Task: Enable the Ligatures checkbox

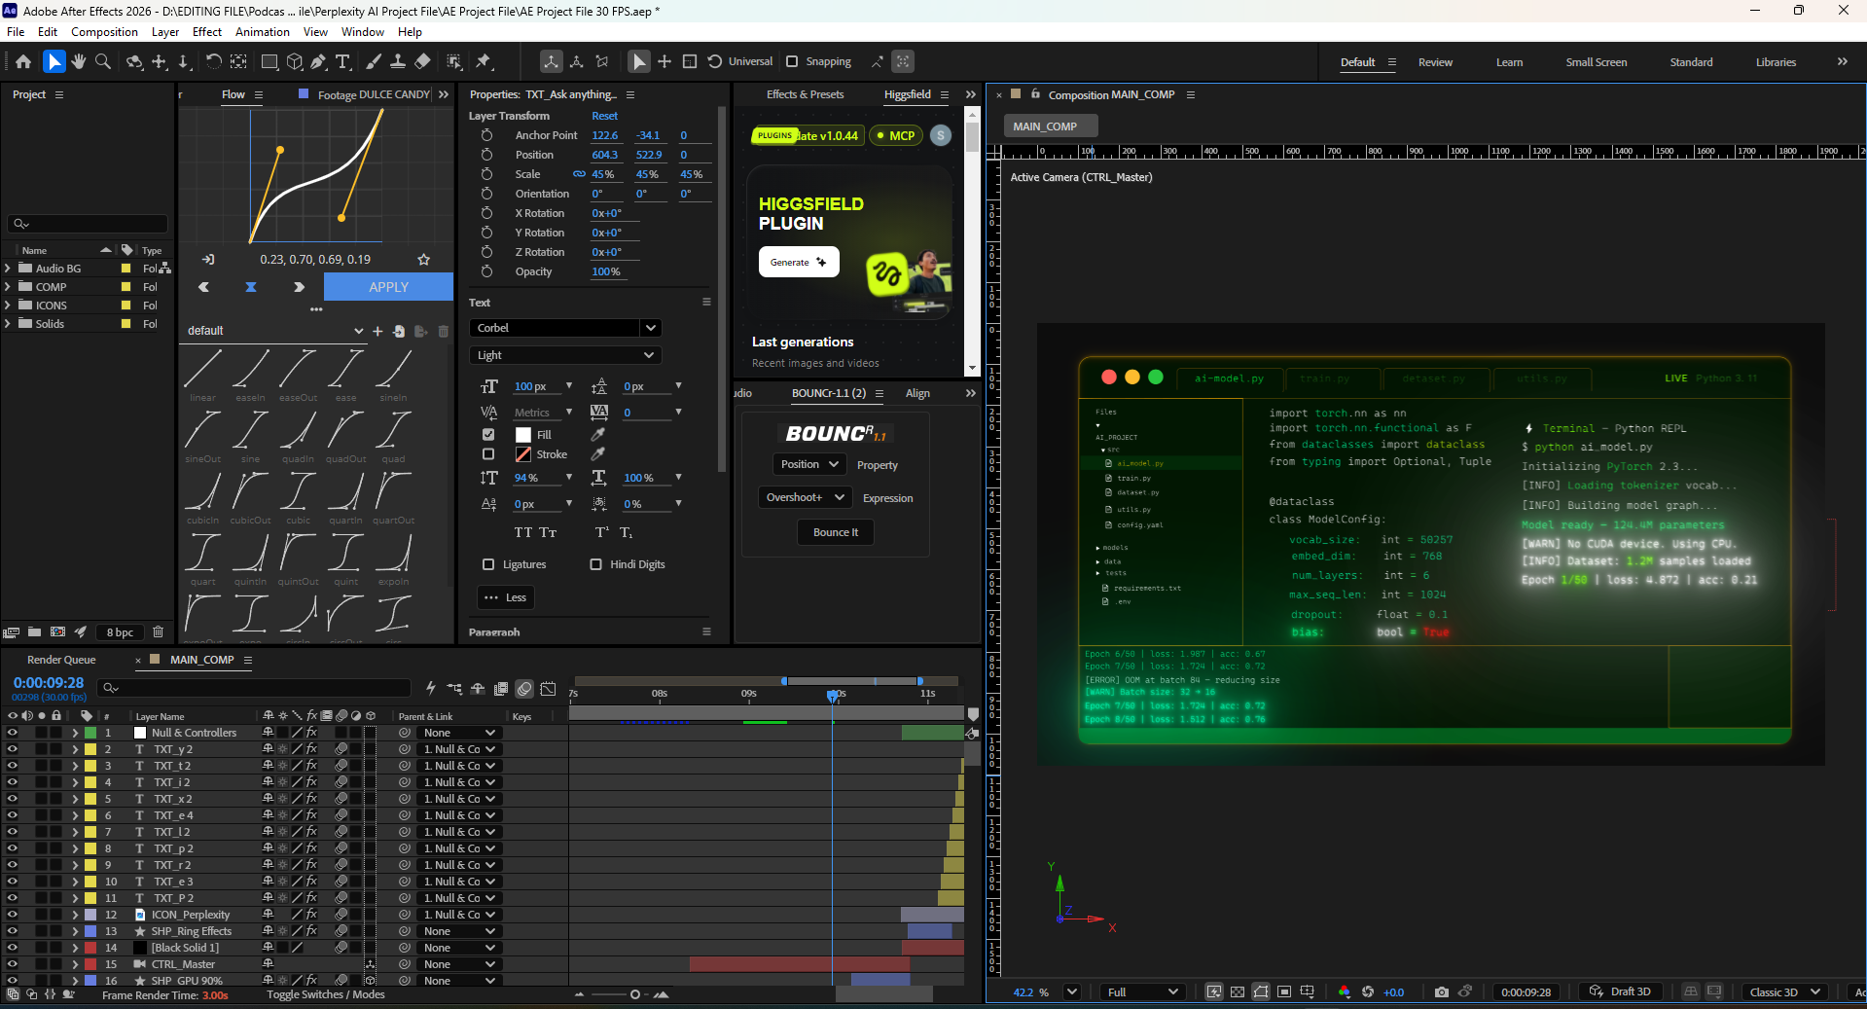Action: pos(488,564)
